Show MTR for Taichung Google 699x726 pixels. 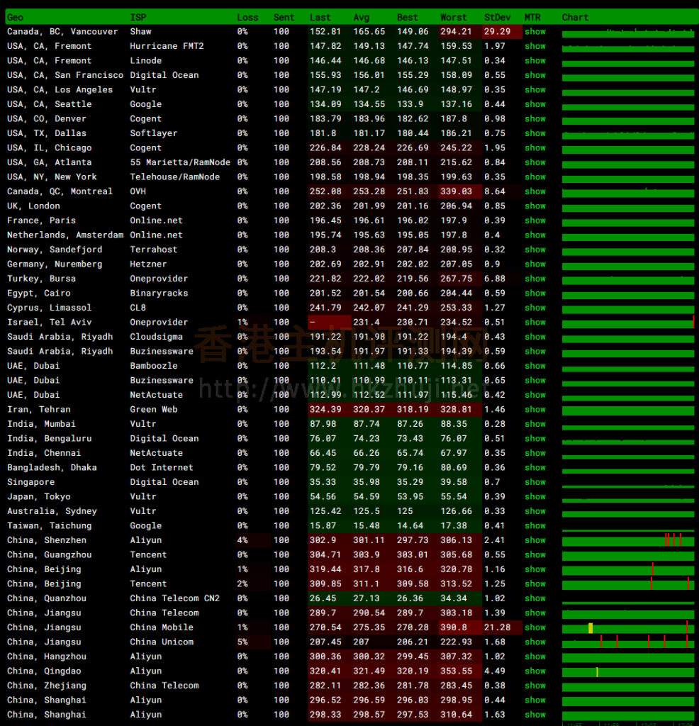[x=535, y=525]
